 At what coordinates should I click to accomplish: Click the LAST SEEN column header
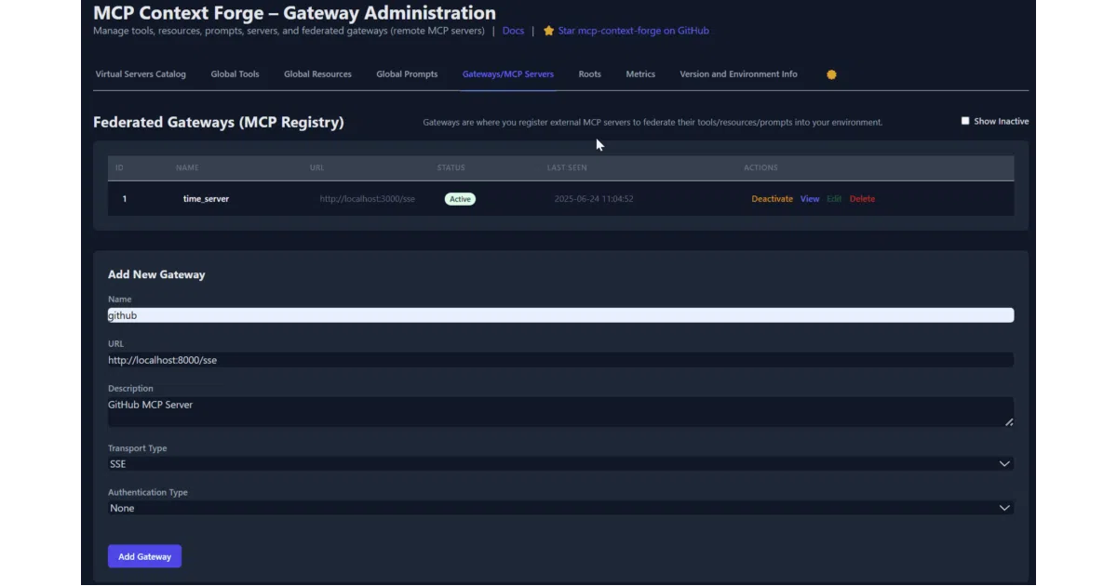point(567,168)
